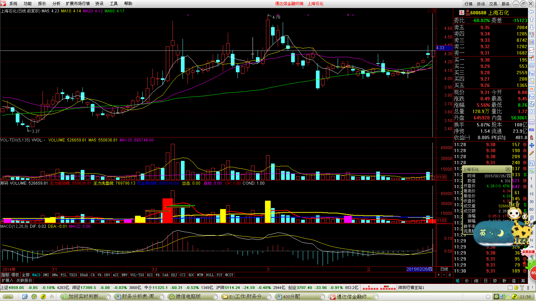
Task: Click the plus zoom button below the chart
Action: coord(439,275)
